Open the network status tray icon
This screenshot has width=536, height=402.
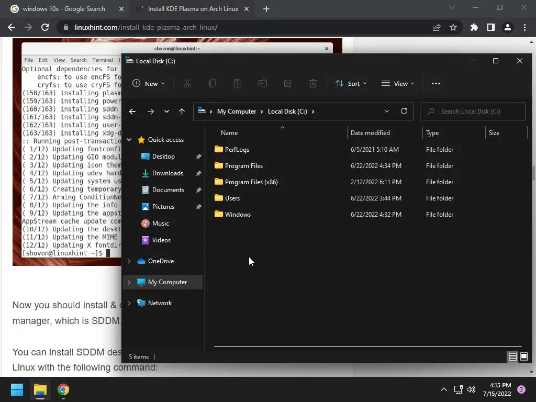[x=458, y=389]
